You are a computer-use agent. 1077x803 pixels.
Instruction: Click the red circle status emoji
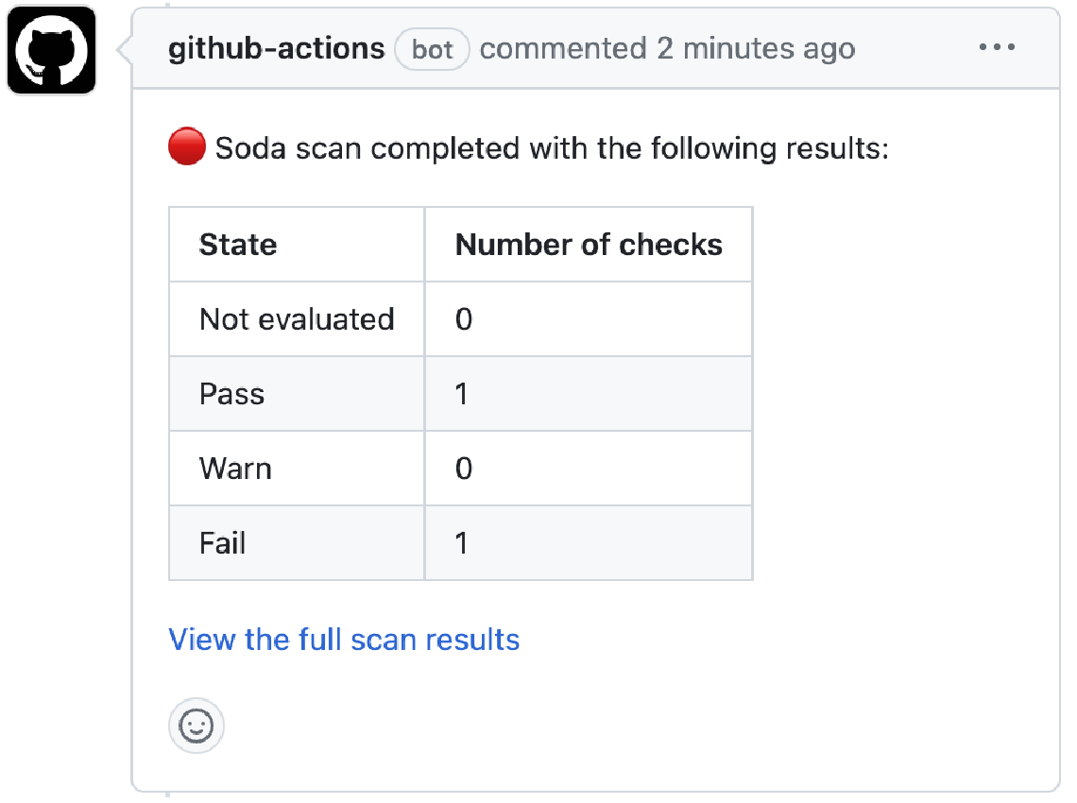point(186,148)
